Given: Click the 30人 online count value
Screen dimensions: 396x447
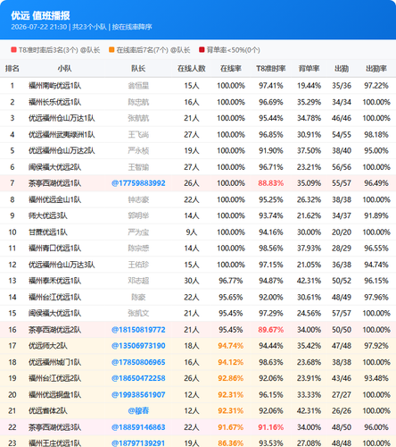Looking at the screenshot, I should pyautogui.click(x=192, y=281).
